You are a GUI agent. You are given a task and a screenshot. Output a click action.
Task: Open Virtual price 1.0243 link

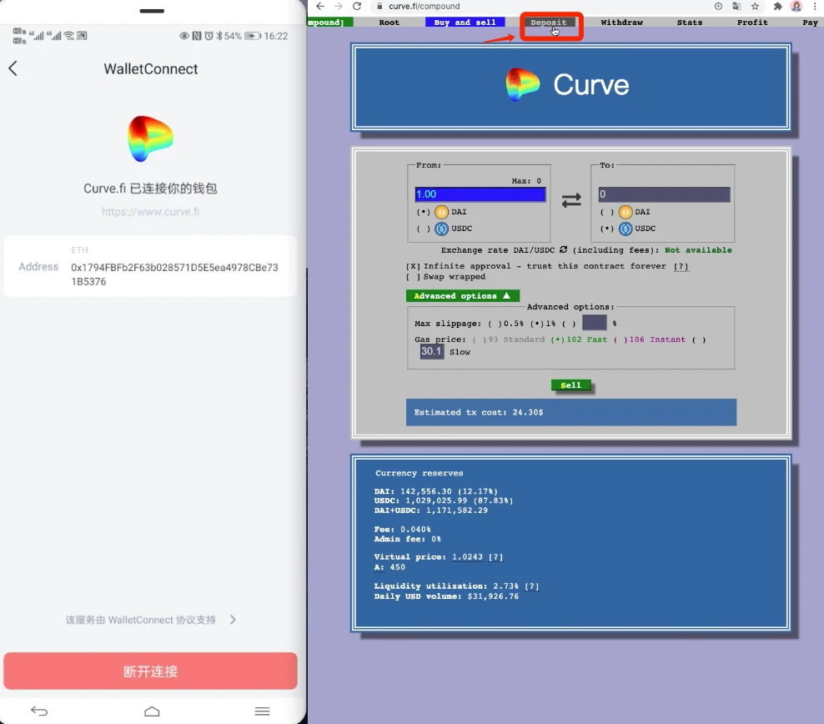tap(467, 557)
